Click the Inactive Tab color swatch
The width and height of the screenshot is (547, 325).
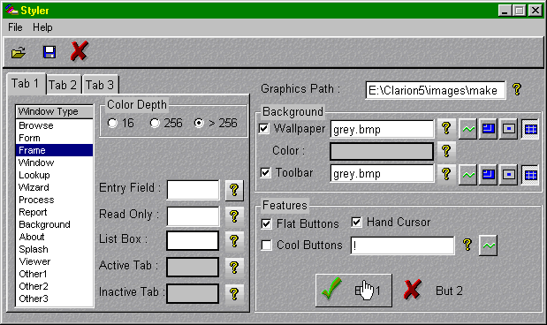pyautogui.click(x=193, y=293)
